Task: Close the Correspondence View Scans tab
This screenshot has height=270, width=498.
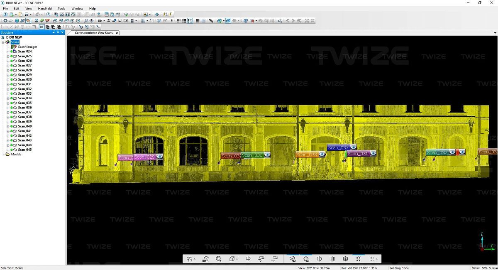Action: (x=117, y=33)
